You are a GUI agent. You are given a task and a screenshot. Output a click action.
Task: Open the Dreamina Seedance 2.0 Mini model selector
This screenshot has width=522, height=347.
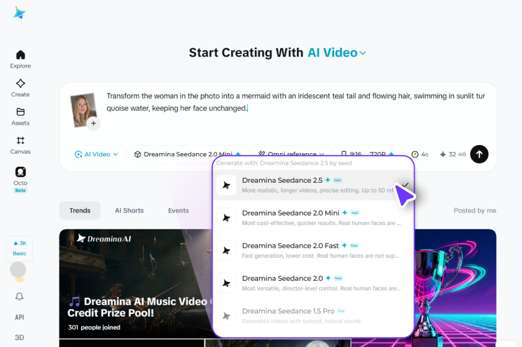[188, 154]
